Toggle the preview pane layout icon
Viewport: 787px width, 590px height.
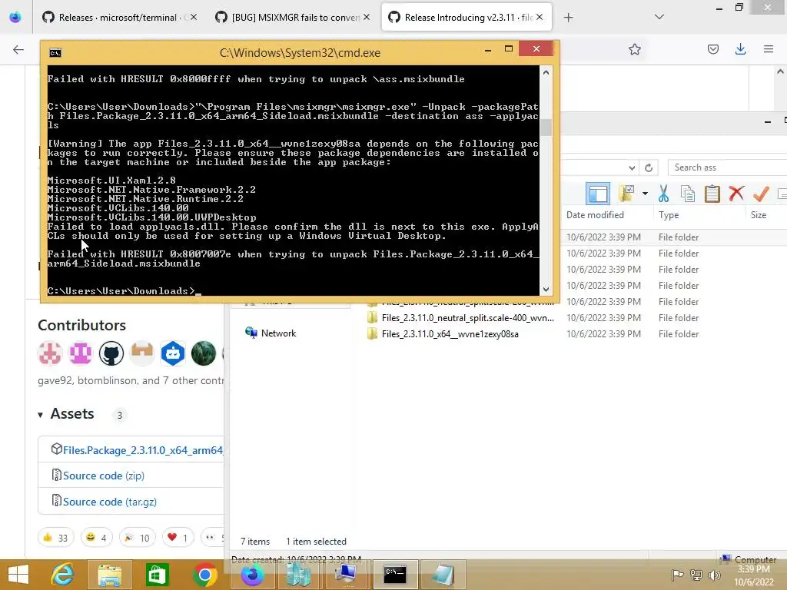[598, 194]
